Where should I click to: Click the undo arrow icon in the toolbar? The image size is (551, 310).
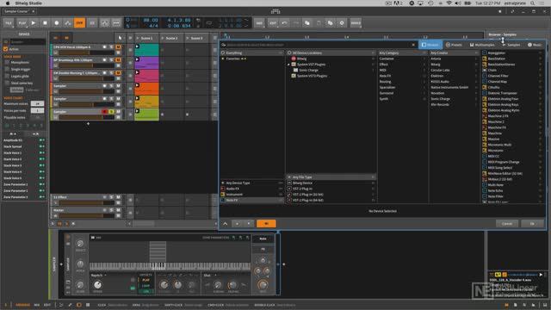(284, 23)
